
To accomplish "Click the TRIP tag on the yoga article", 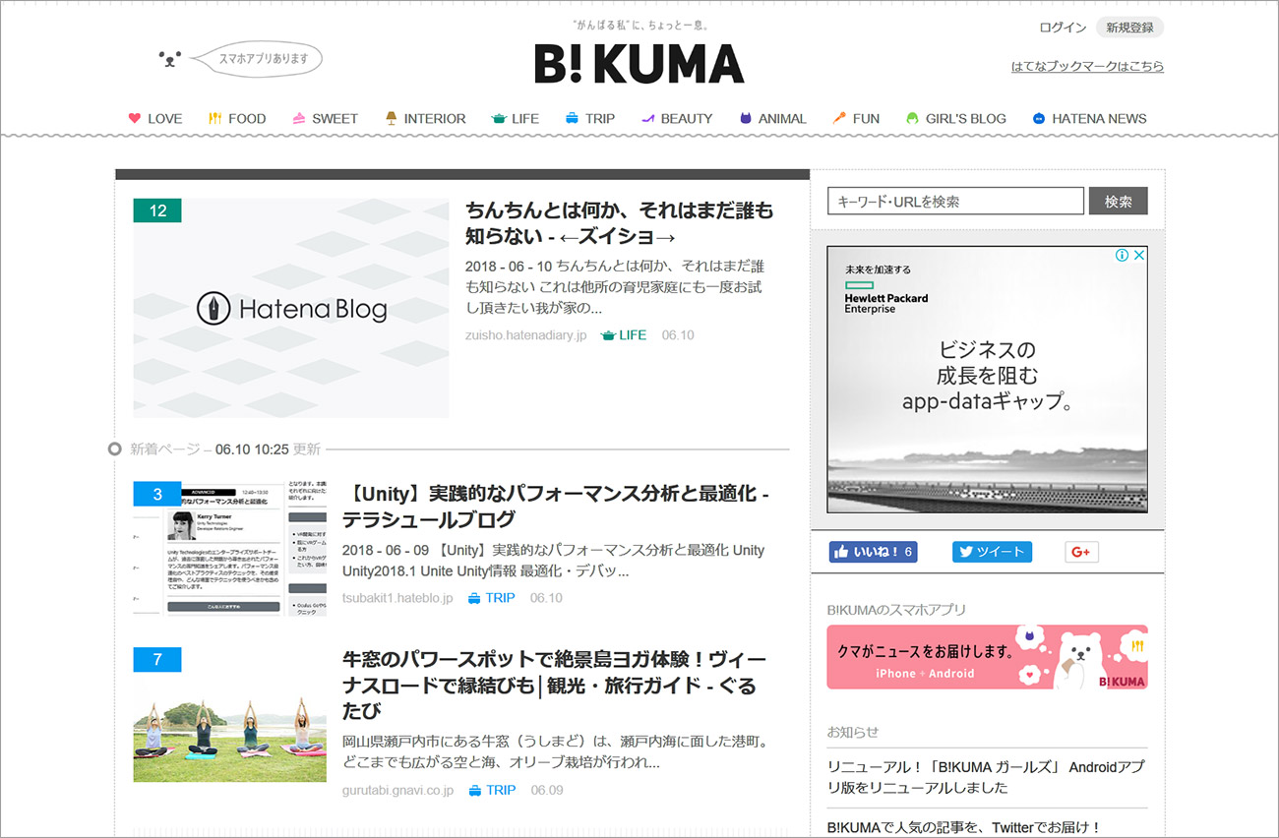I will 491,790.
